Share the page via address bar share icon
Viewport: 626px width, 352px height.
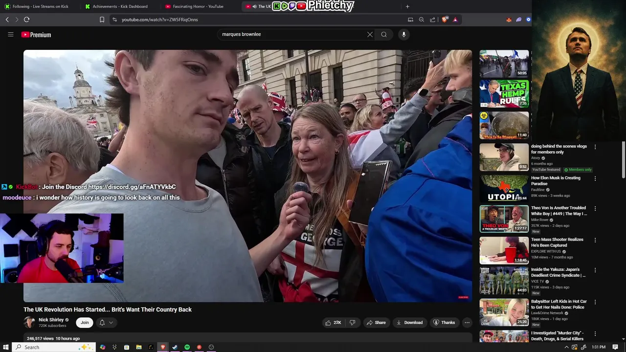[x=433, y=20]
